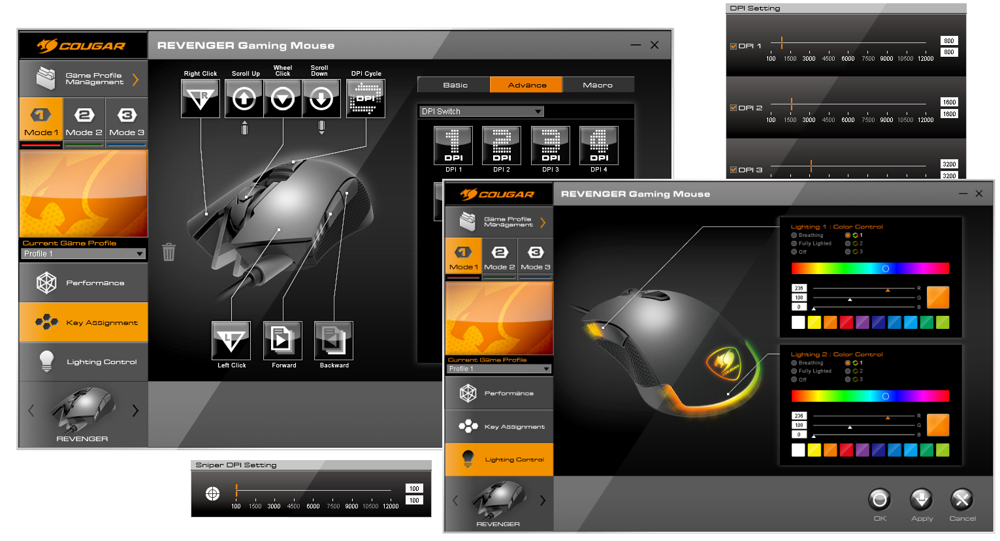Click the Forward button assignment icon
Viewport: 1000px width, 541px height.
tap(283, 341)
